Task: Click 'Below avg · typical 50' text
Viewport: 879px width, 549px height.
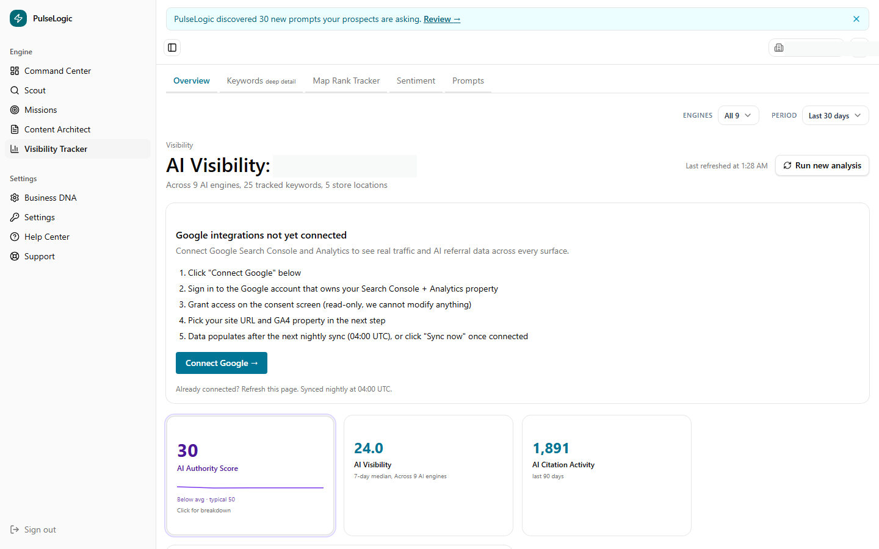Action: [206, 500]
